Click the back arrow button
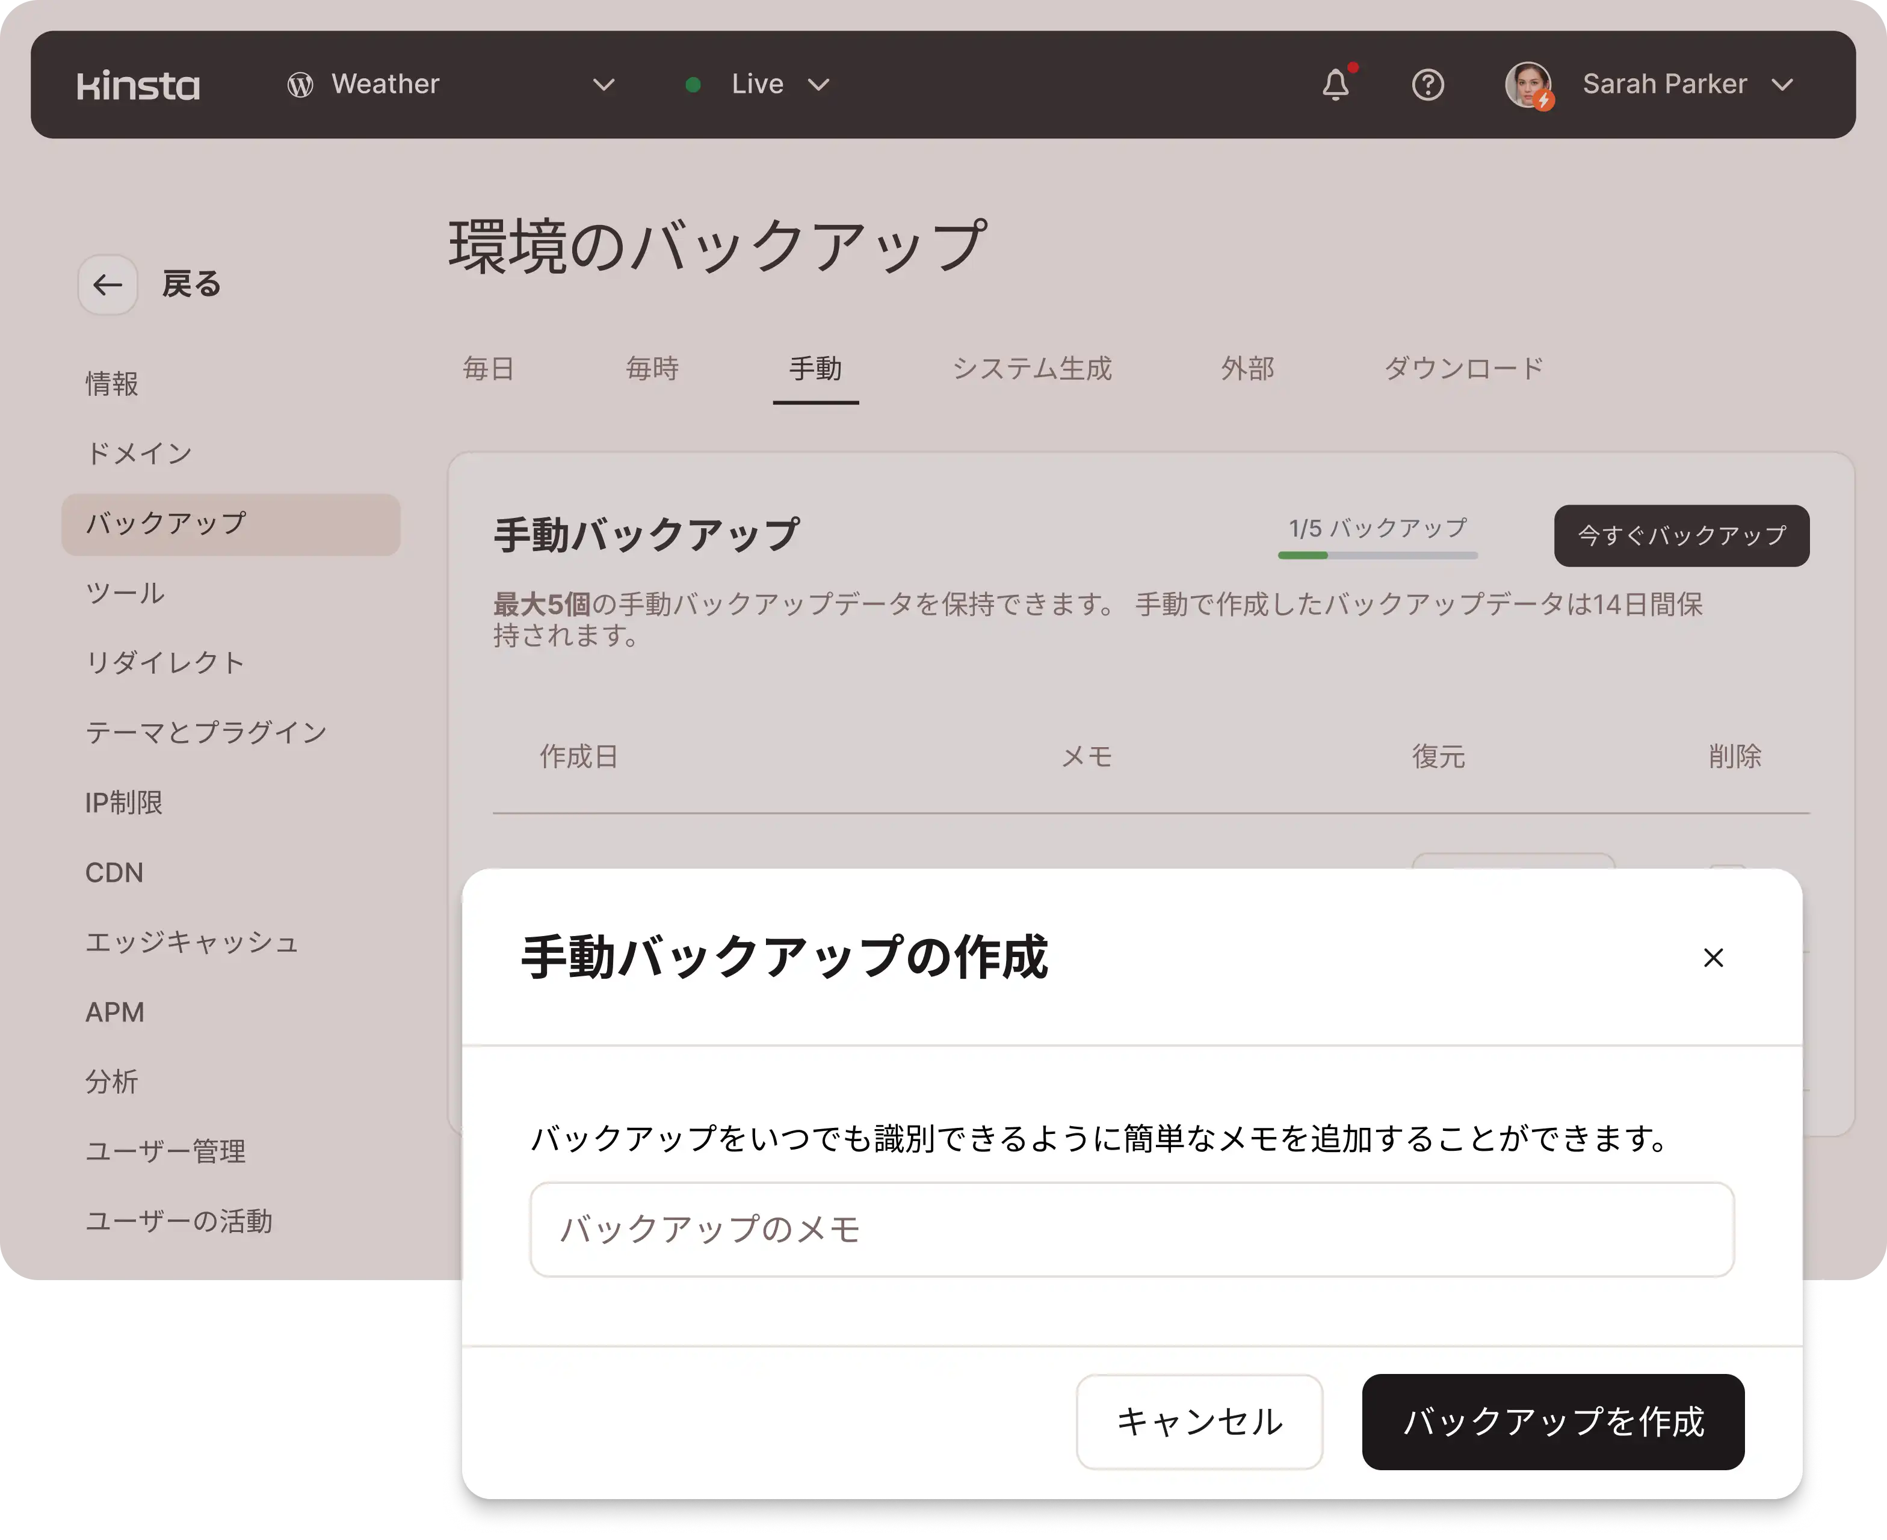This screenshot has height=1540, width=1887. tap(107, 285)
